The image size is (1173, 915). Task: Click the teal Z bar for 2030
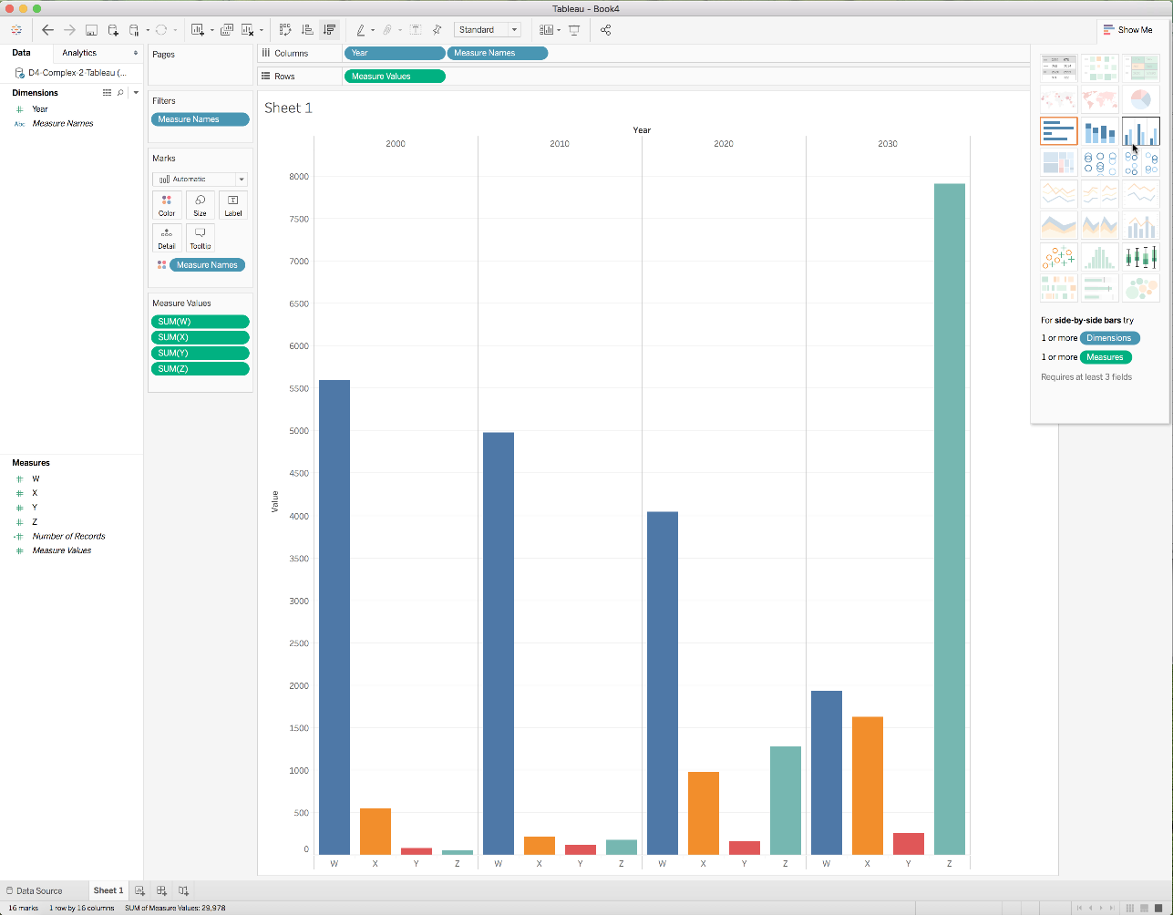949,519
